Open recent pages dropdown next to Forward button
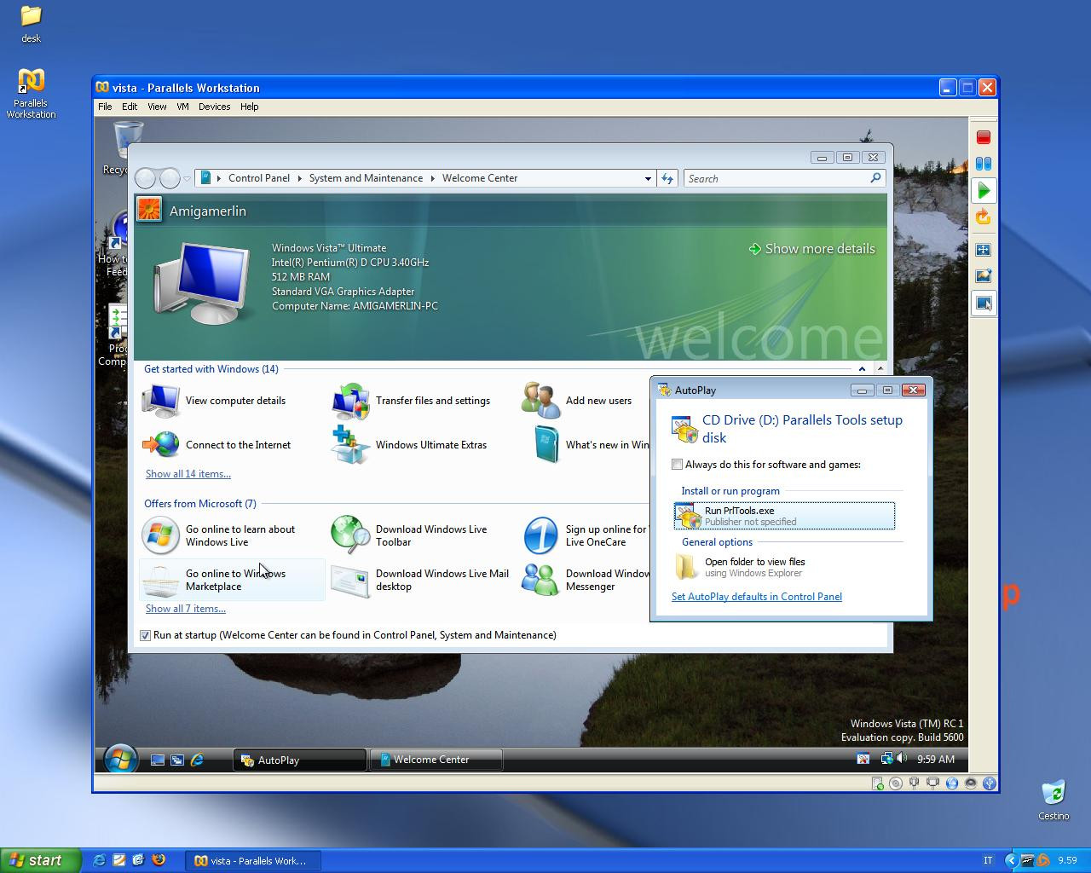The width and height of the screenshot is (1091, 873). click(x=187, y=179)
